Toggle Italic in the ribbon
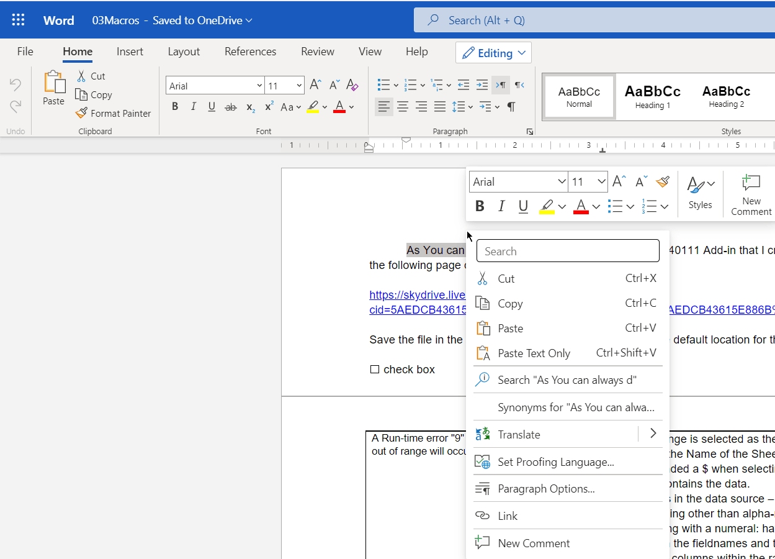This screenshot has height=559, width=775. tap(194, 107)
